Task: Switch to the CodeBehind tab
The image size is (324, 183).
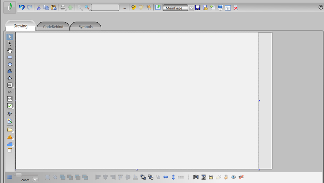Action: 53,27
